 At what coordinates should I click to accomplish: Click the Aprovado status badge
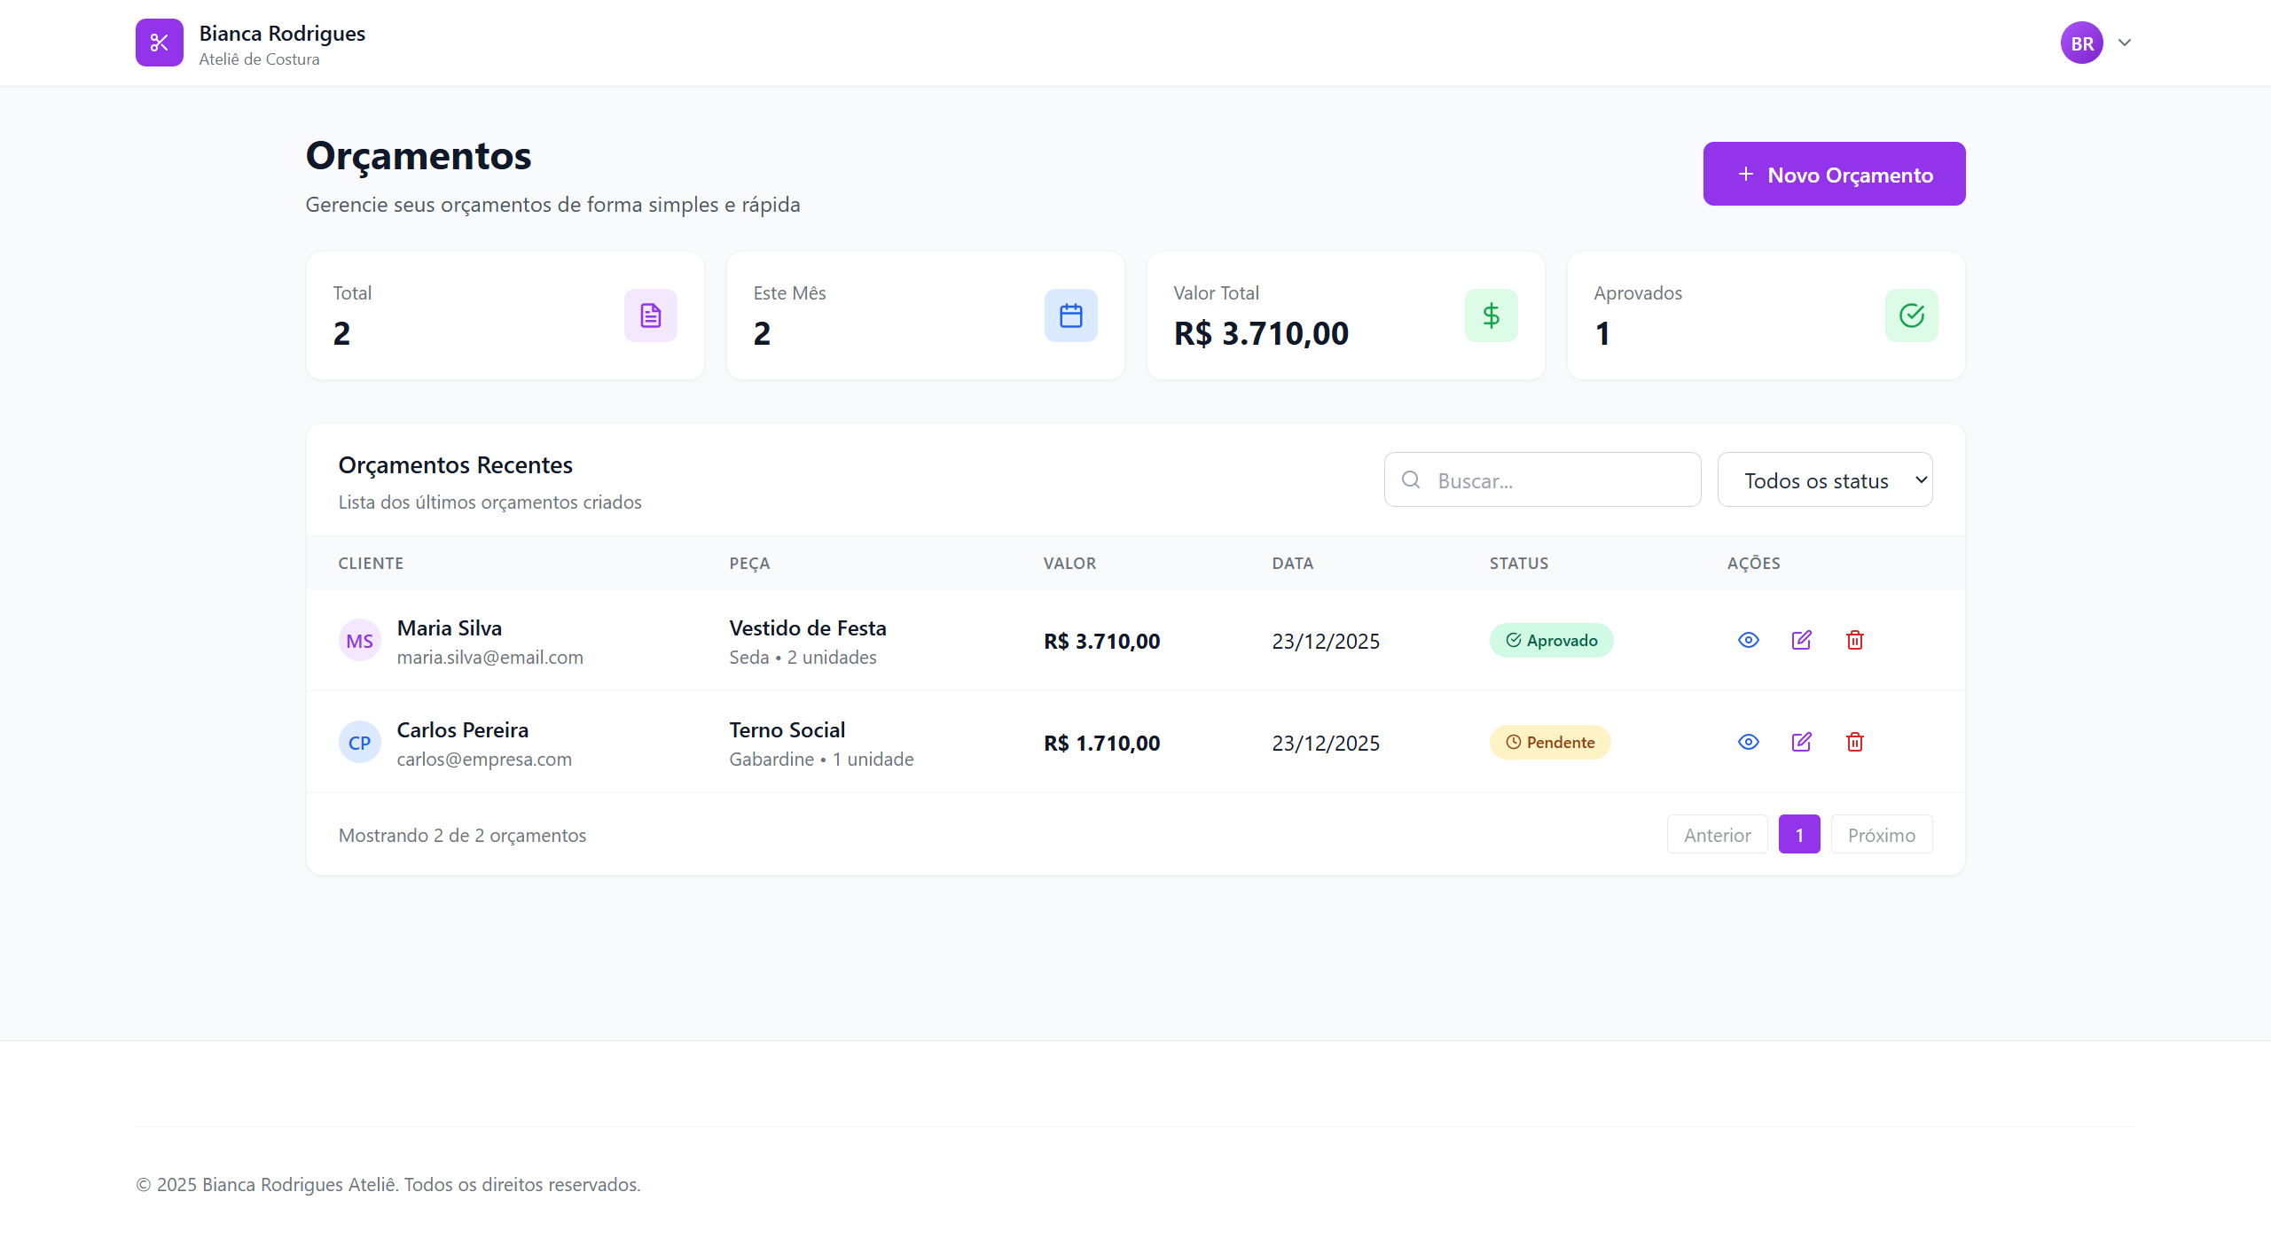pyautogui.click(x=1551, y=640)
